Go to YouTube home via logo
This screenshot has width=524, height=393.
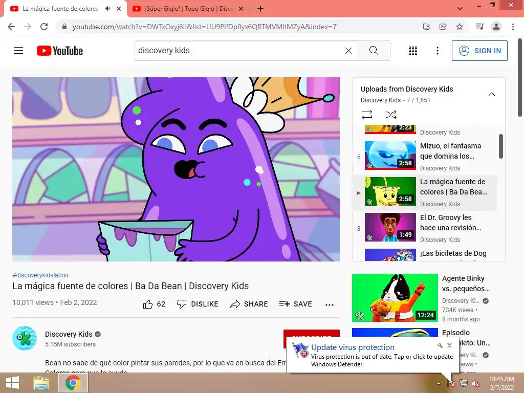pos(60,51)
